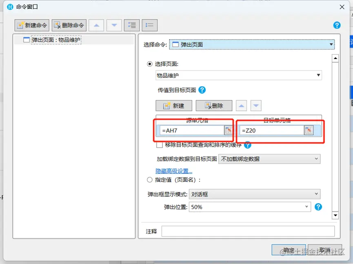Click the =AH7 source cell field

pyautogui.click(x=192, y=130)
